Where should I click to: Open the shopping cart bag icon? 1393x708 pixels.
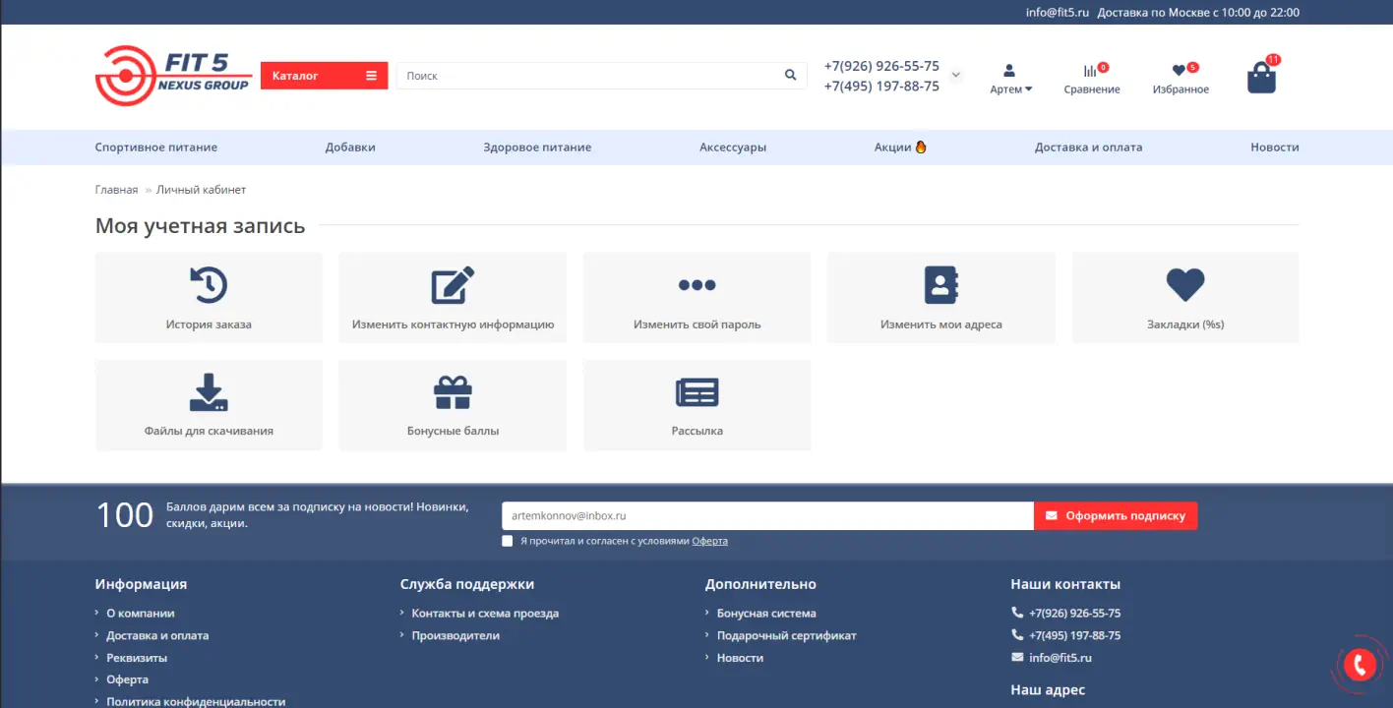pyautogui.click(x=1261, y=78)
